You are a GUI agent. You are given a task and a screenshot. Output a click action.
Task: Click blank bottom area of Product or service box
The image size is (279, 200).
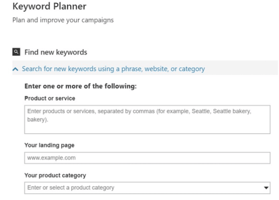click(x=147, y=128)
